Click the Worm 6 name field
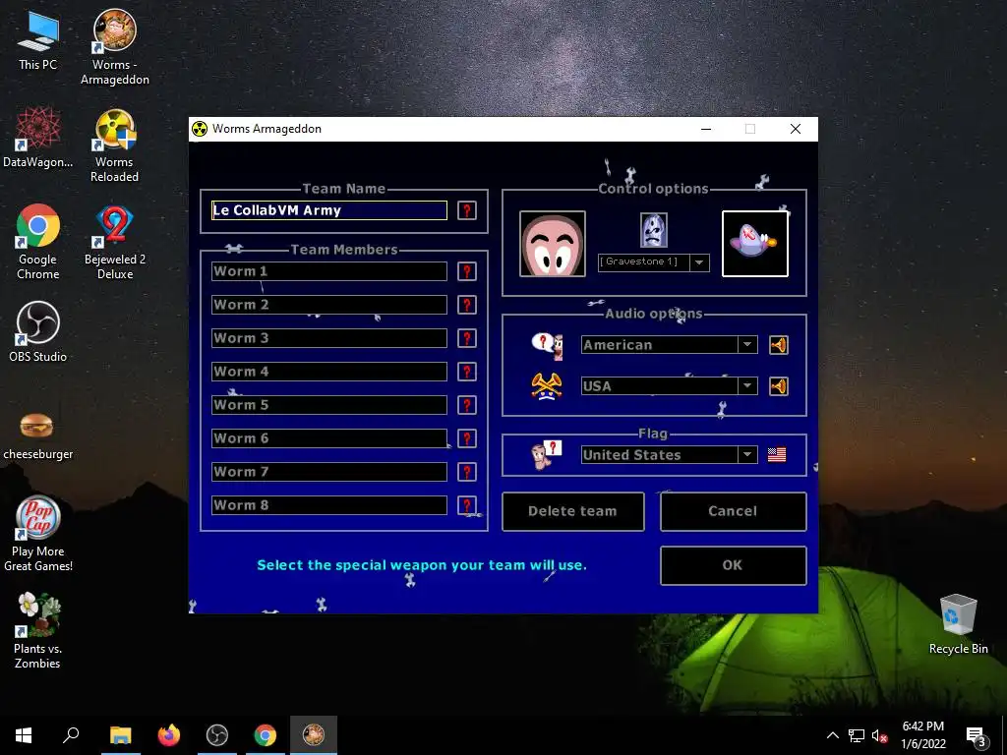This screenshot has height=755, width=1007. click(329, 437)
